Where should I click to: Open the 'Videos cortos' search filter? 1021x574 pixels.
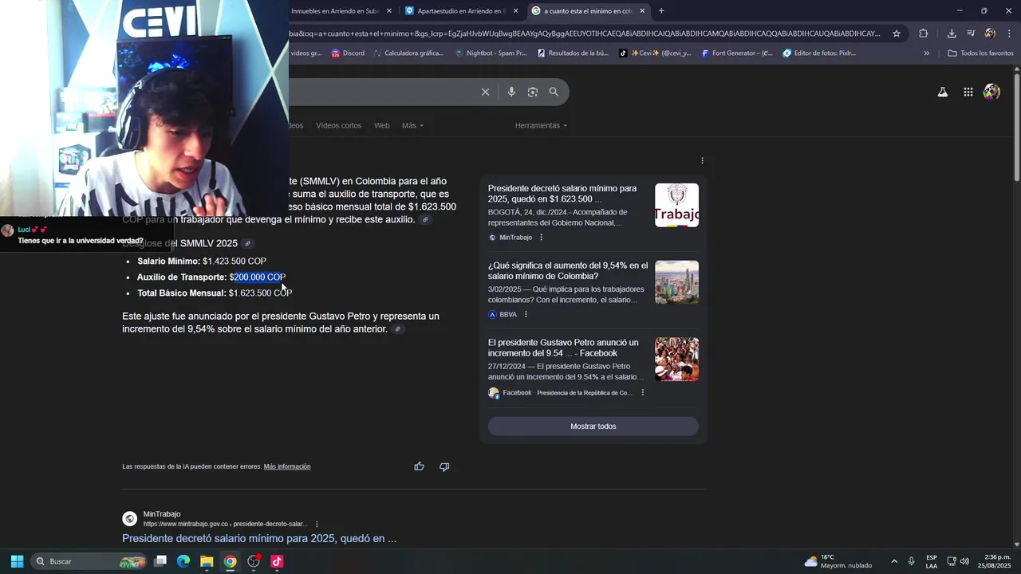(x=338, y=125)
